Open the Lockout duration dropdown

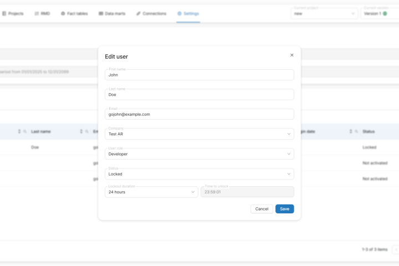pos(151,192)
